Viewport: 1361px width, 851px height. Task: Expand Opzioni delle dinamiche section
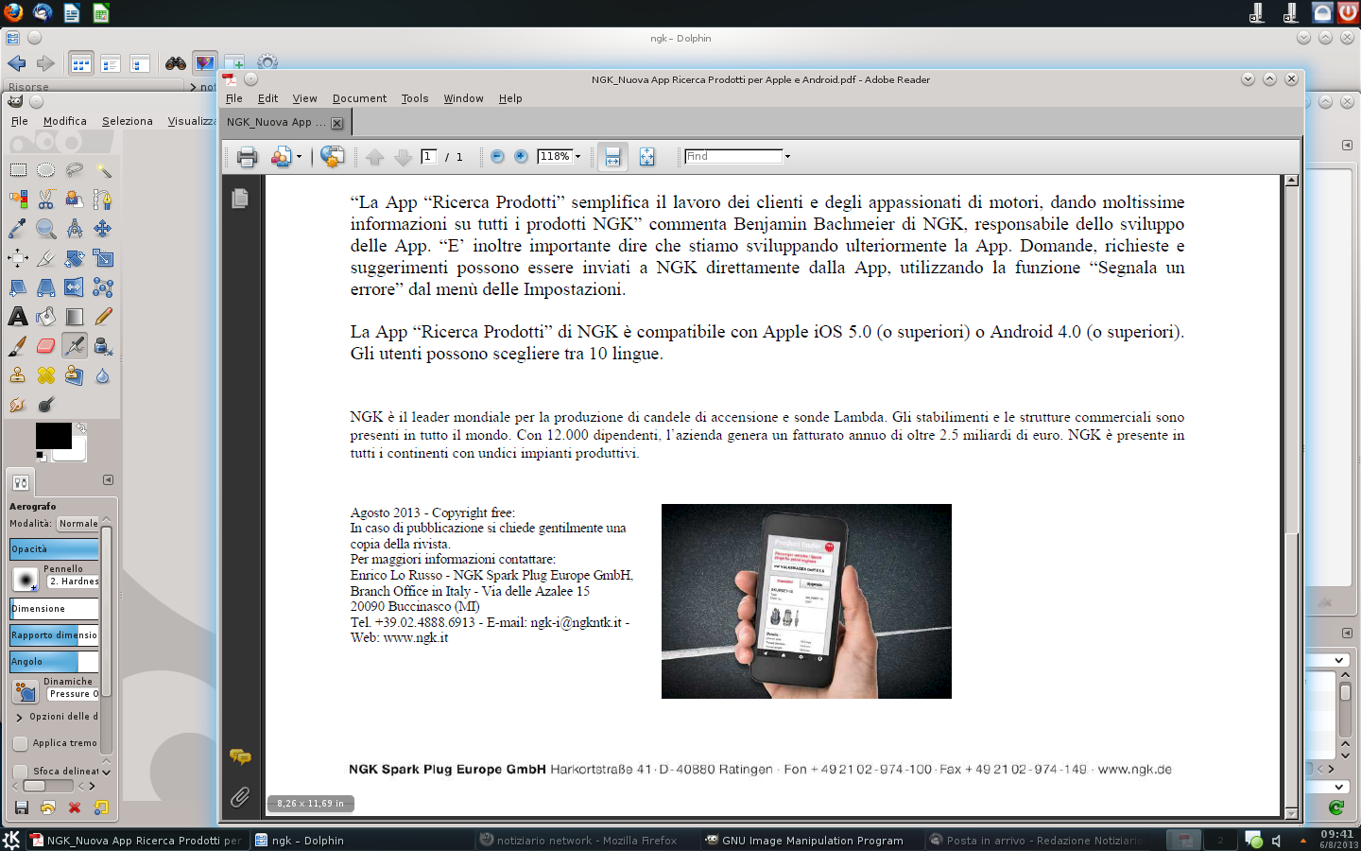19,718
